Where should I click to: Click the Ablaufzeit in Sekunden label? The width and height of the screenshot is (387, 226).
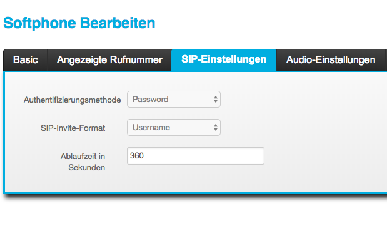click(83, 162)
